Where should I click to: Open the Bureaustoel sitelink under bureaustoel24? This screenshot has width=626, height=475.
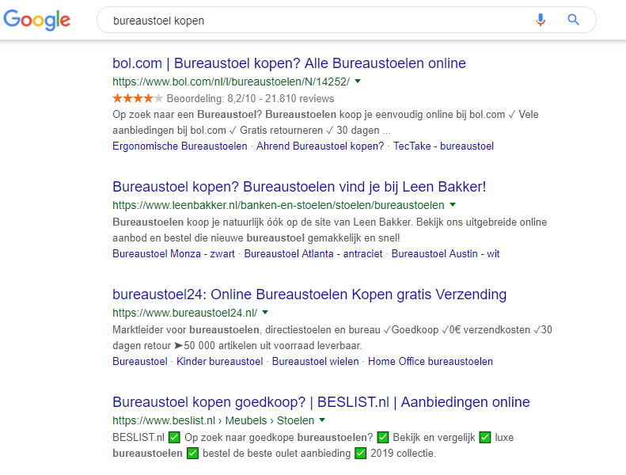click(140, 361)
